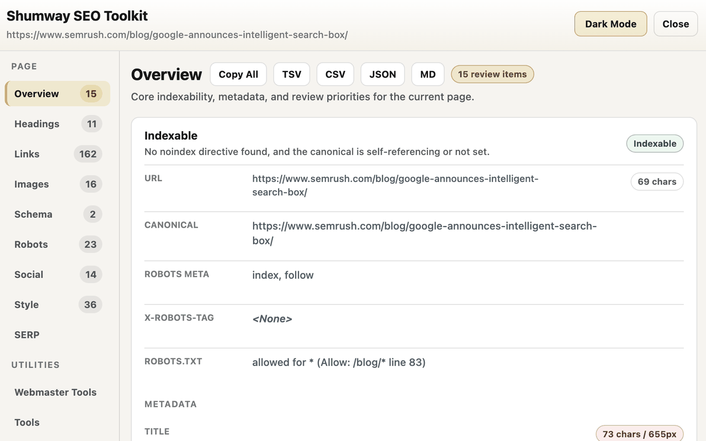Click the Copy All button
The height and width of the screenshot is (441, 706).
pyautogui.click(x=238, y=74)
